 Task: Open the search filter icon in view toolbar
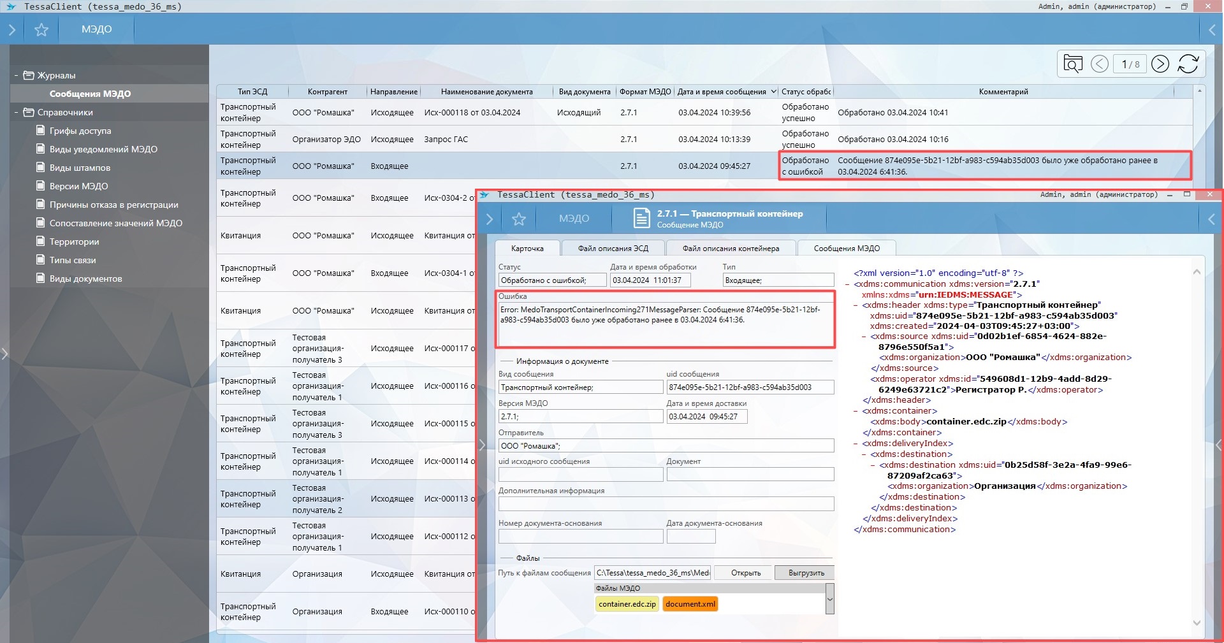click(x=1073, y=64)
